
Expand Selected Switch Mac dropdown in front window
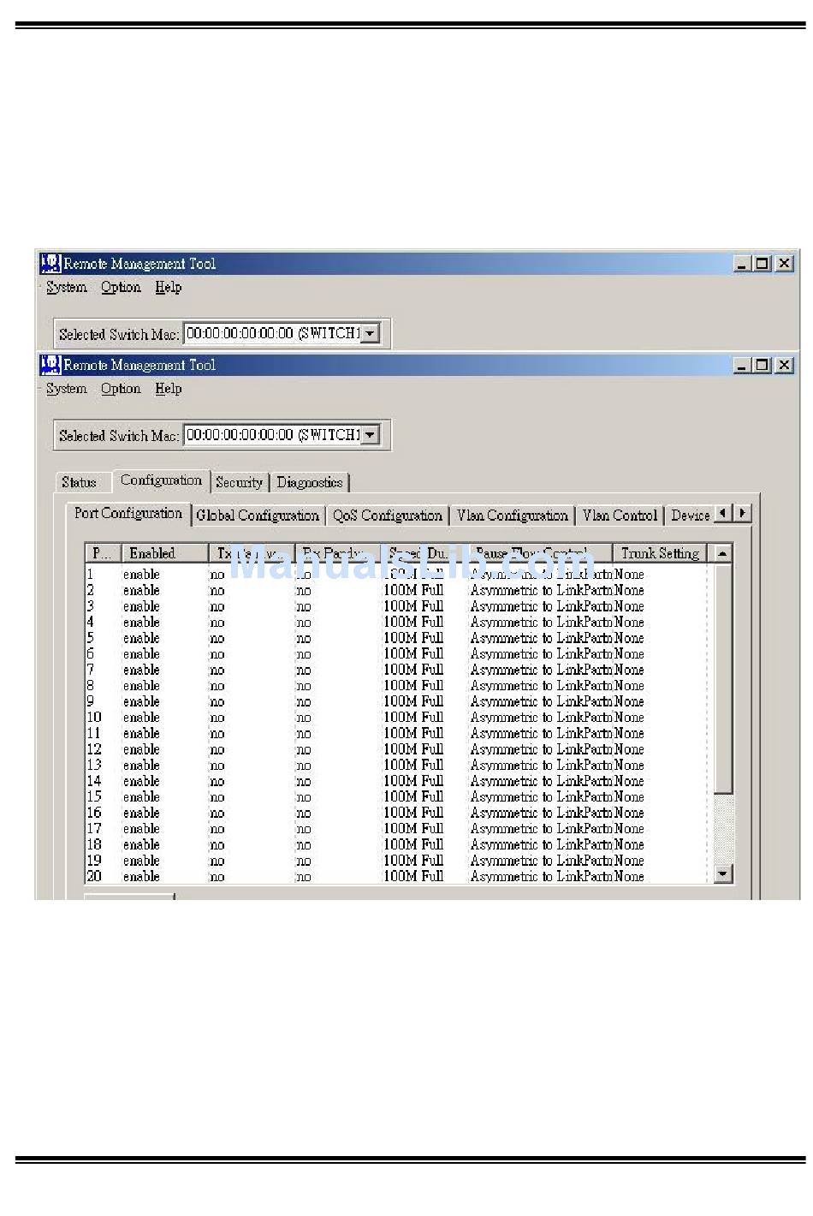pos(370,435)
